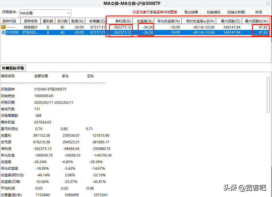Viewport: 272px width, 197px height.
Task: Click the folder icon in 综合统计 row
Action: (3, 27)
